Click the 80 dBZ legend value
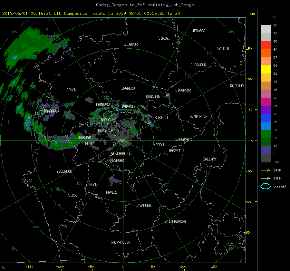The width and height of the screenshot is (290, 271). click(x=275, y=25)
